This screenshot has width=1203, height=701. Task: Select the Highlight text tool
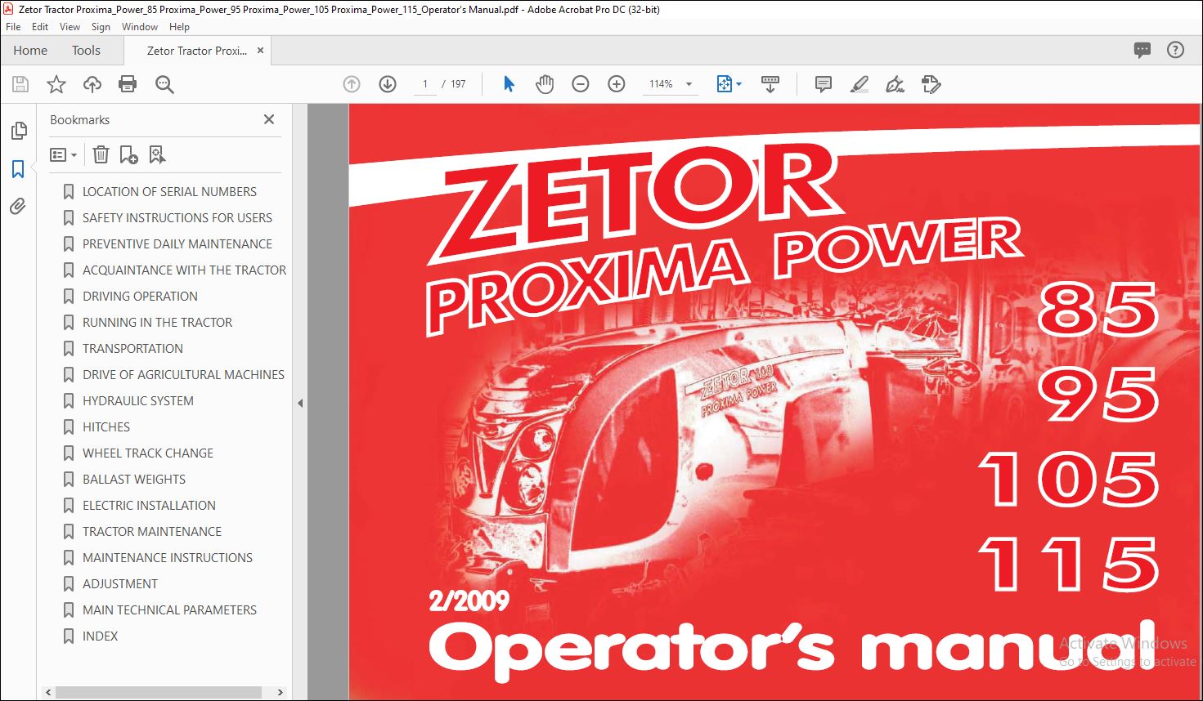[860, 84]
